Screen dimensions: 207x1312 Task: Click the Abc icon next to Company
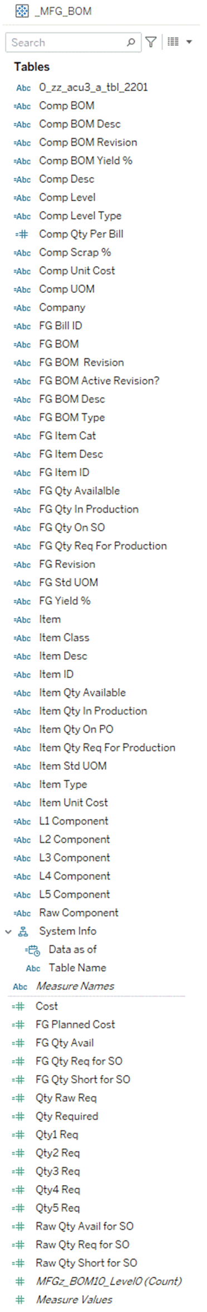pos(22,308)
